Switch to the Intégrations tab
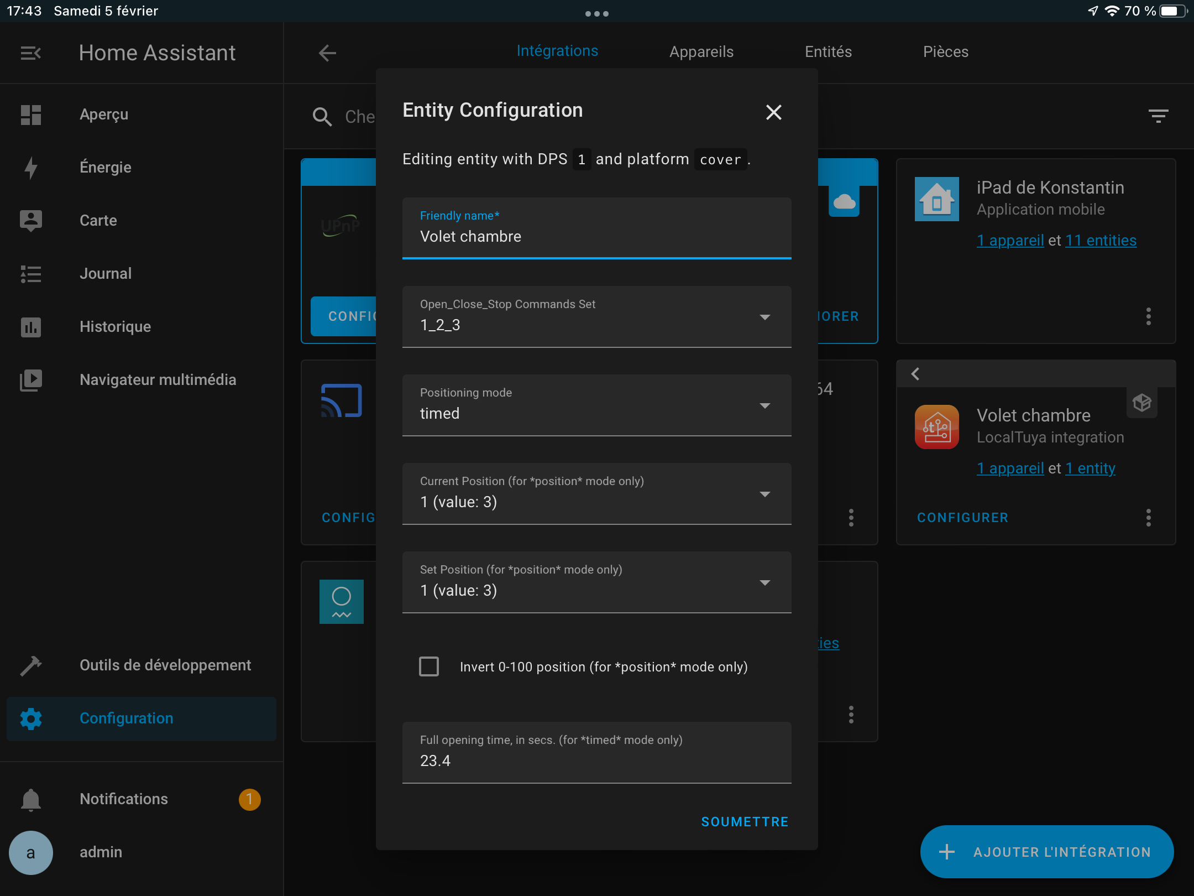Image resolution: width=1194 pixels, height=896 pixels. point(557,51)
